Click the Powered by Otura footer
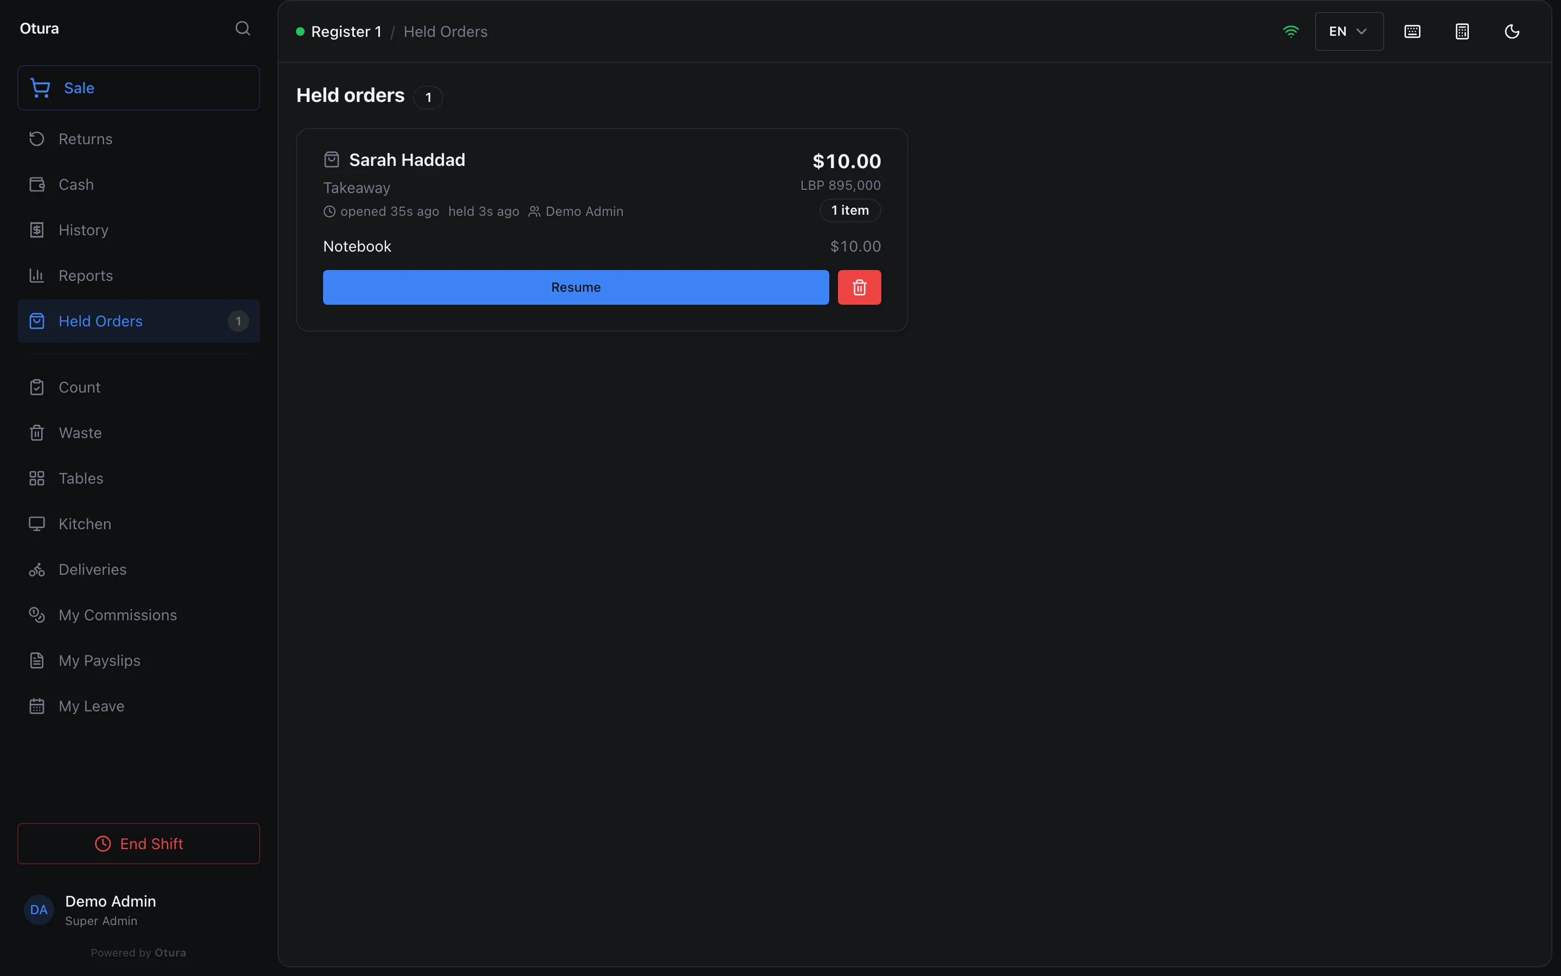 (139, 953)
